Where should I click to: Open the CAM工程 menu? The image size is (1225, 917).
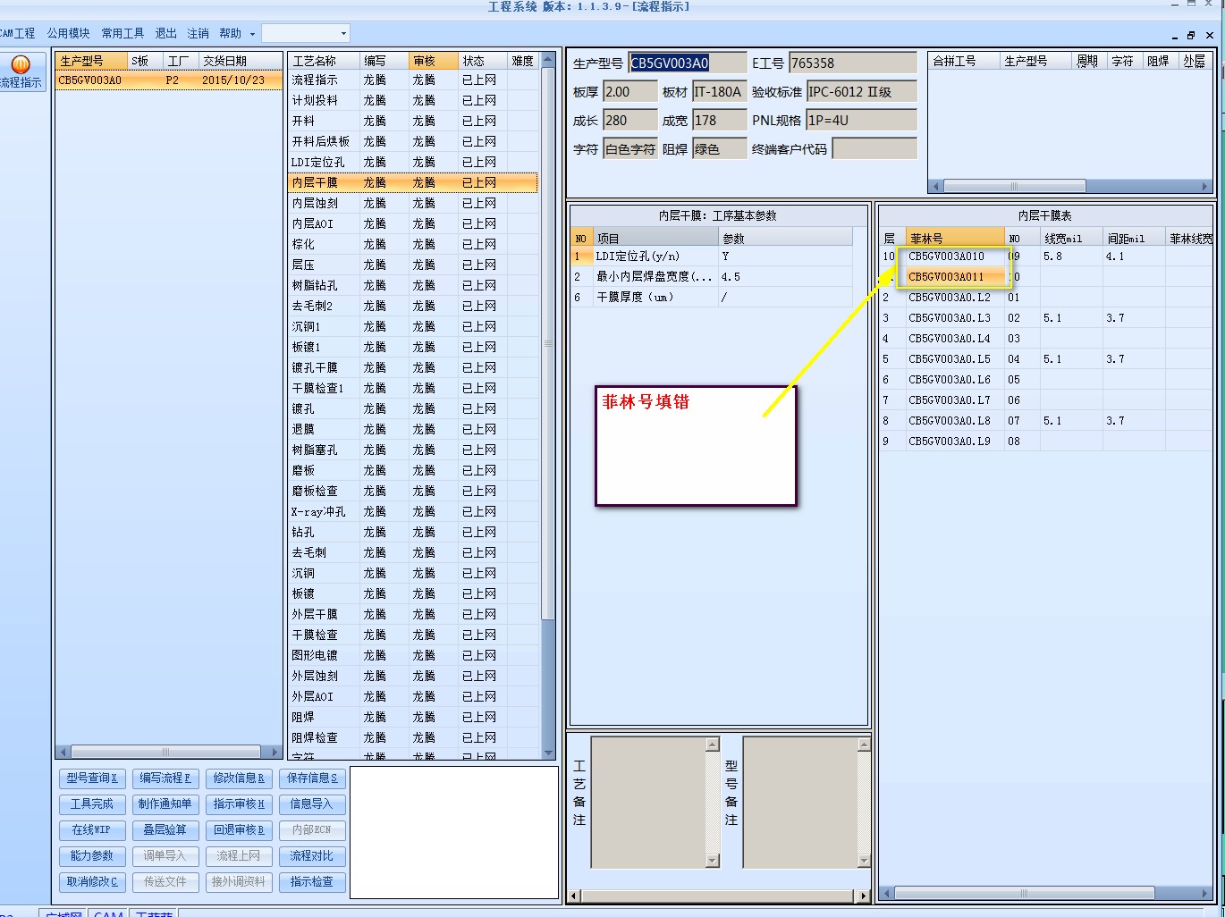point(17,33)
